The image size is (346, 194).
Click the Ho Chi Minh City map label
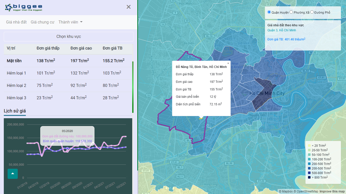(x=267, y=93)
